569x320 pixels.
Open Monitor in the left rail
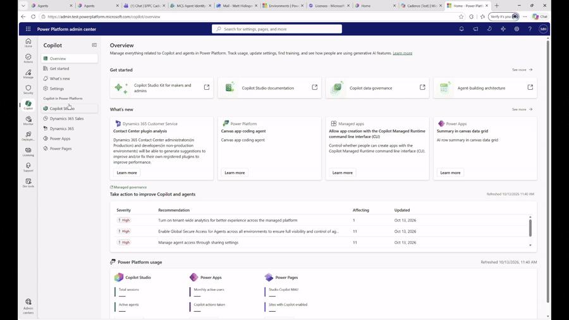click(28, 121)
